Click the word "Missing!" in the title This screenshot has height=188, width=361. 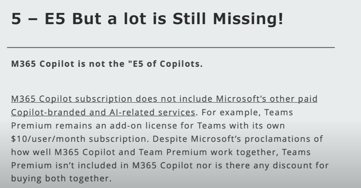tap(248, 19)
